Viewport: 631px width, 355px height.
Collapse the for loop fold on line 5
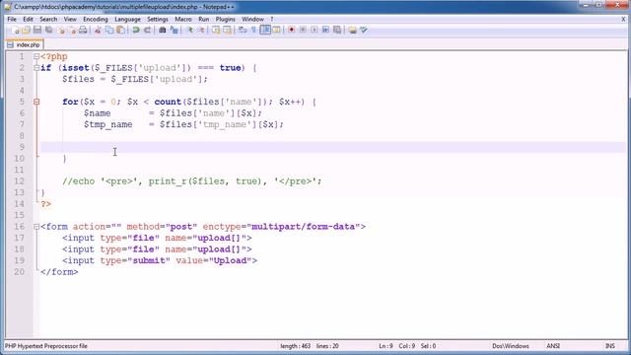36,102
